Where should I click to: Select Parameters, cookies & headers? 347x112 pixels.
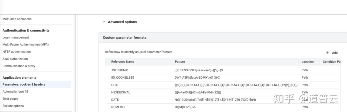click(x=24, y=85)
